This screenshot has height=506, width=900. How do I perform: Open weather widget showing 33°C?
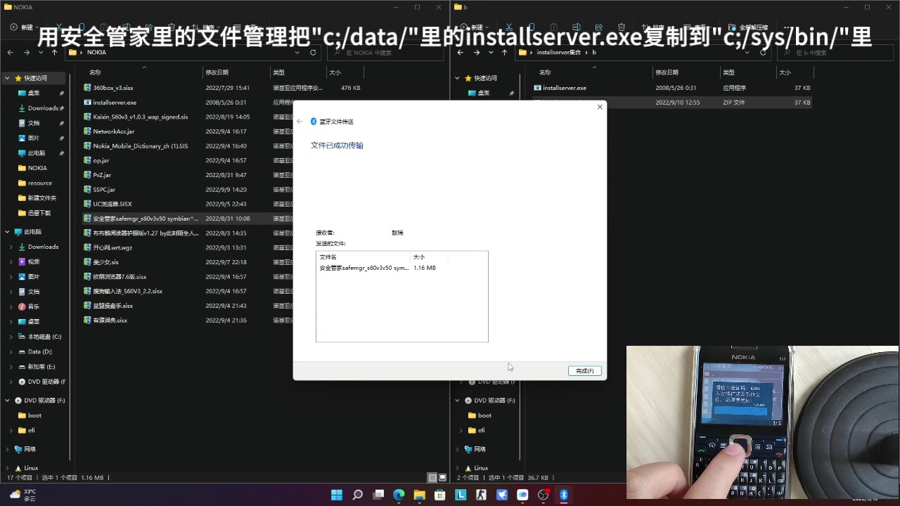click(22, 495)
